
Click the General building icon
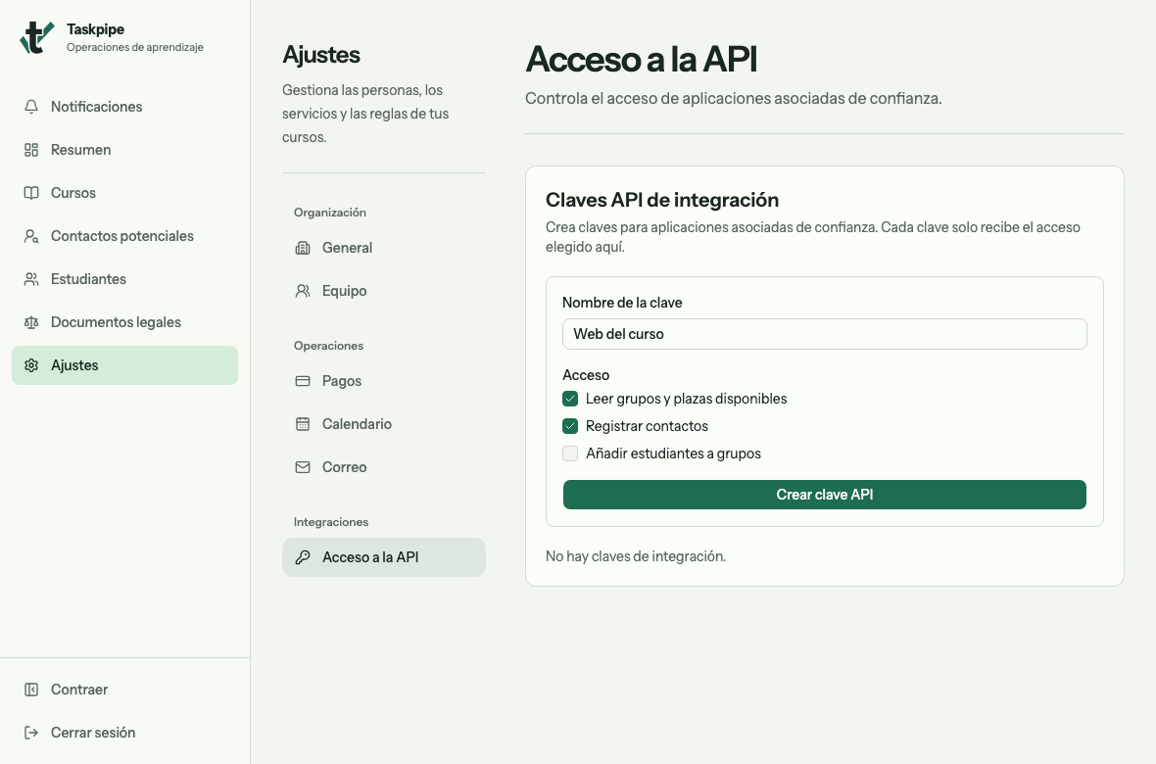tap(303, 248)
